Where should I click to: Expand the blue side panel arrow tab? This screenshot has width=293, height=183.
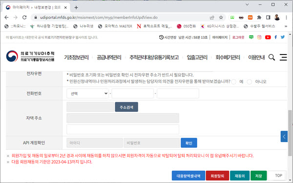284,136
